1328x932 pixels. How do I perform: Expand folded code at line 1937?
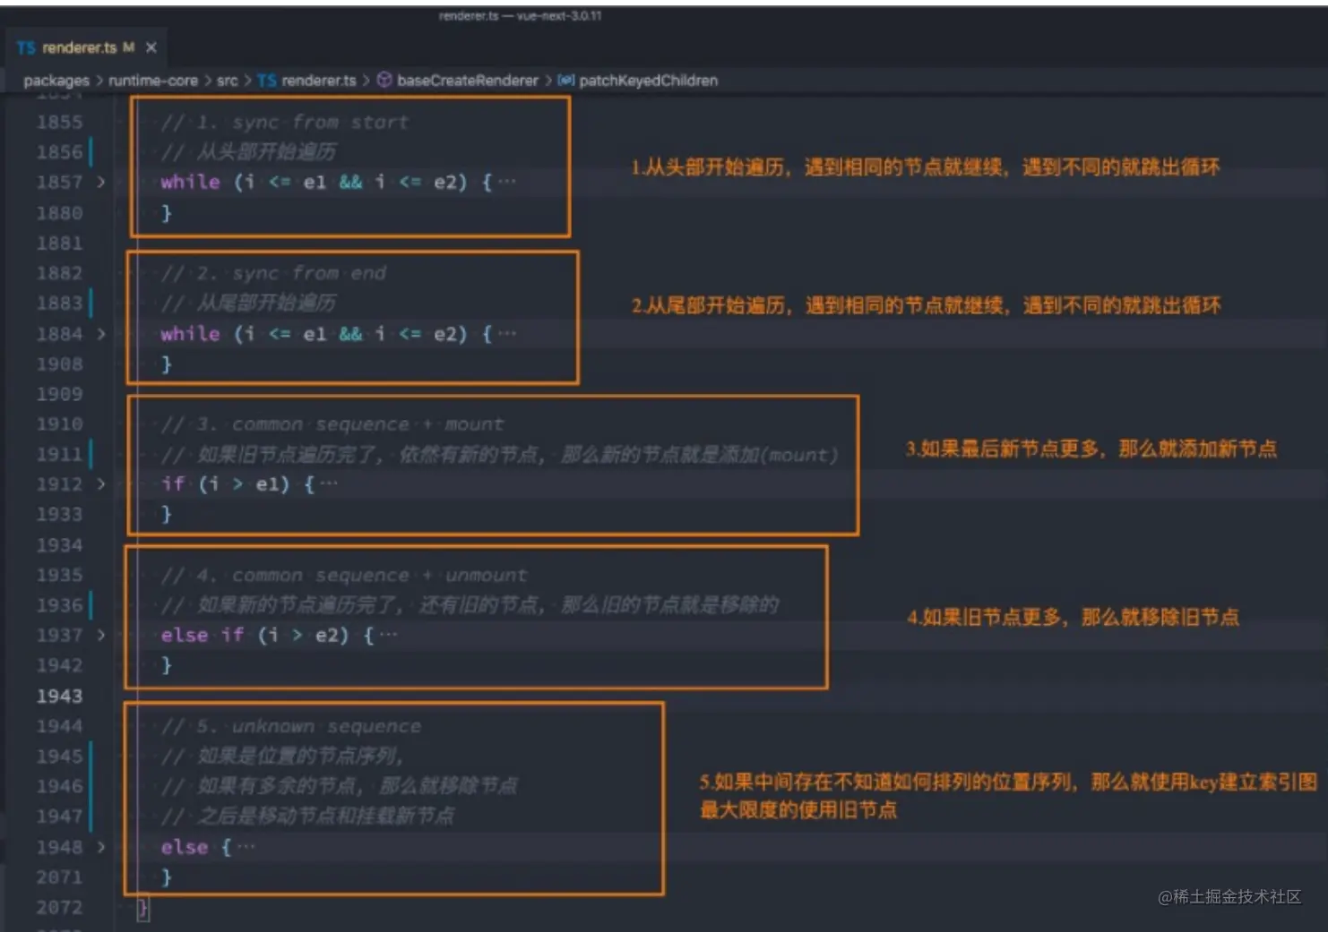click(100, 635)
